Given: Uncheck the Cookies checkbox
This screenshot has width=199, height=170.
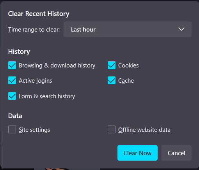Looking at the screenshot, I should tap(112, 65).
